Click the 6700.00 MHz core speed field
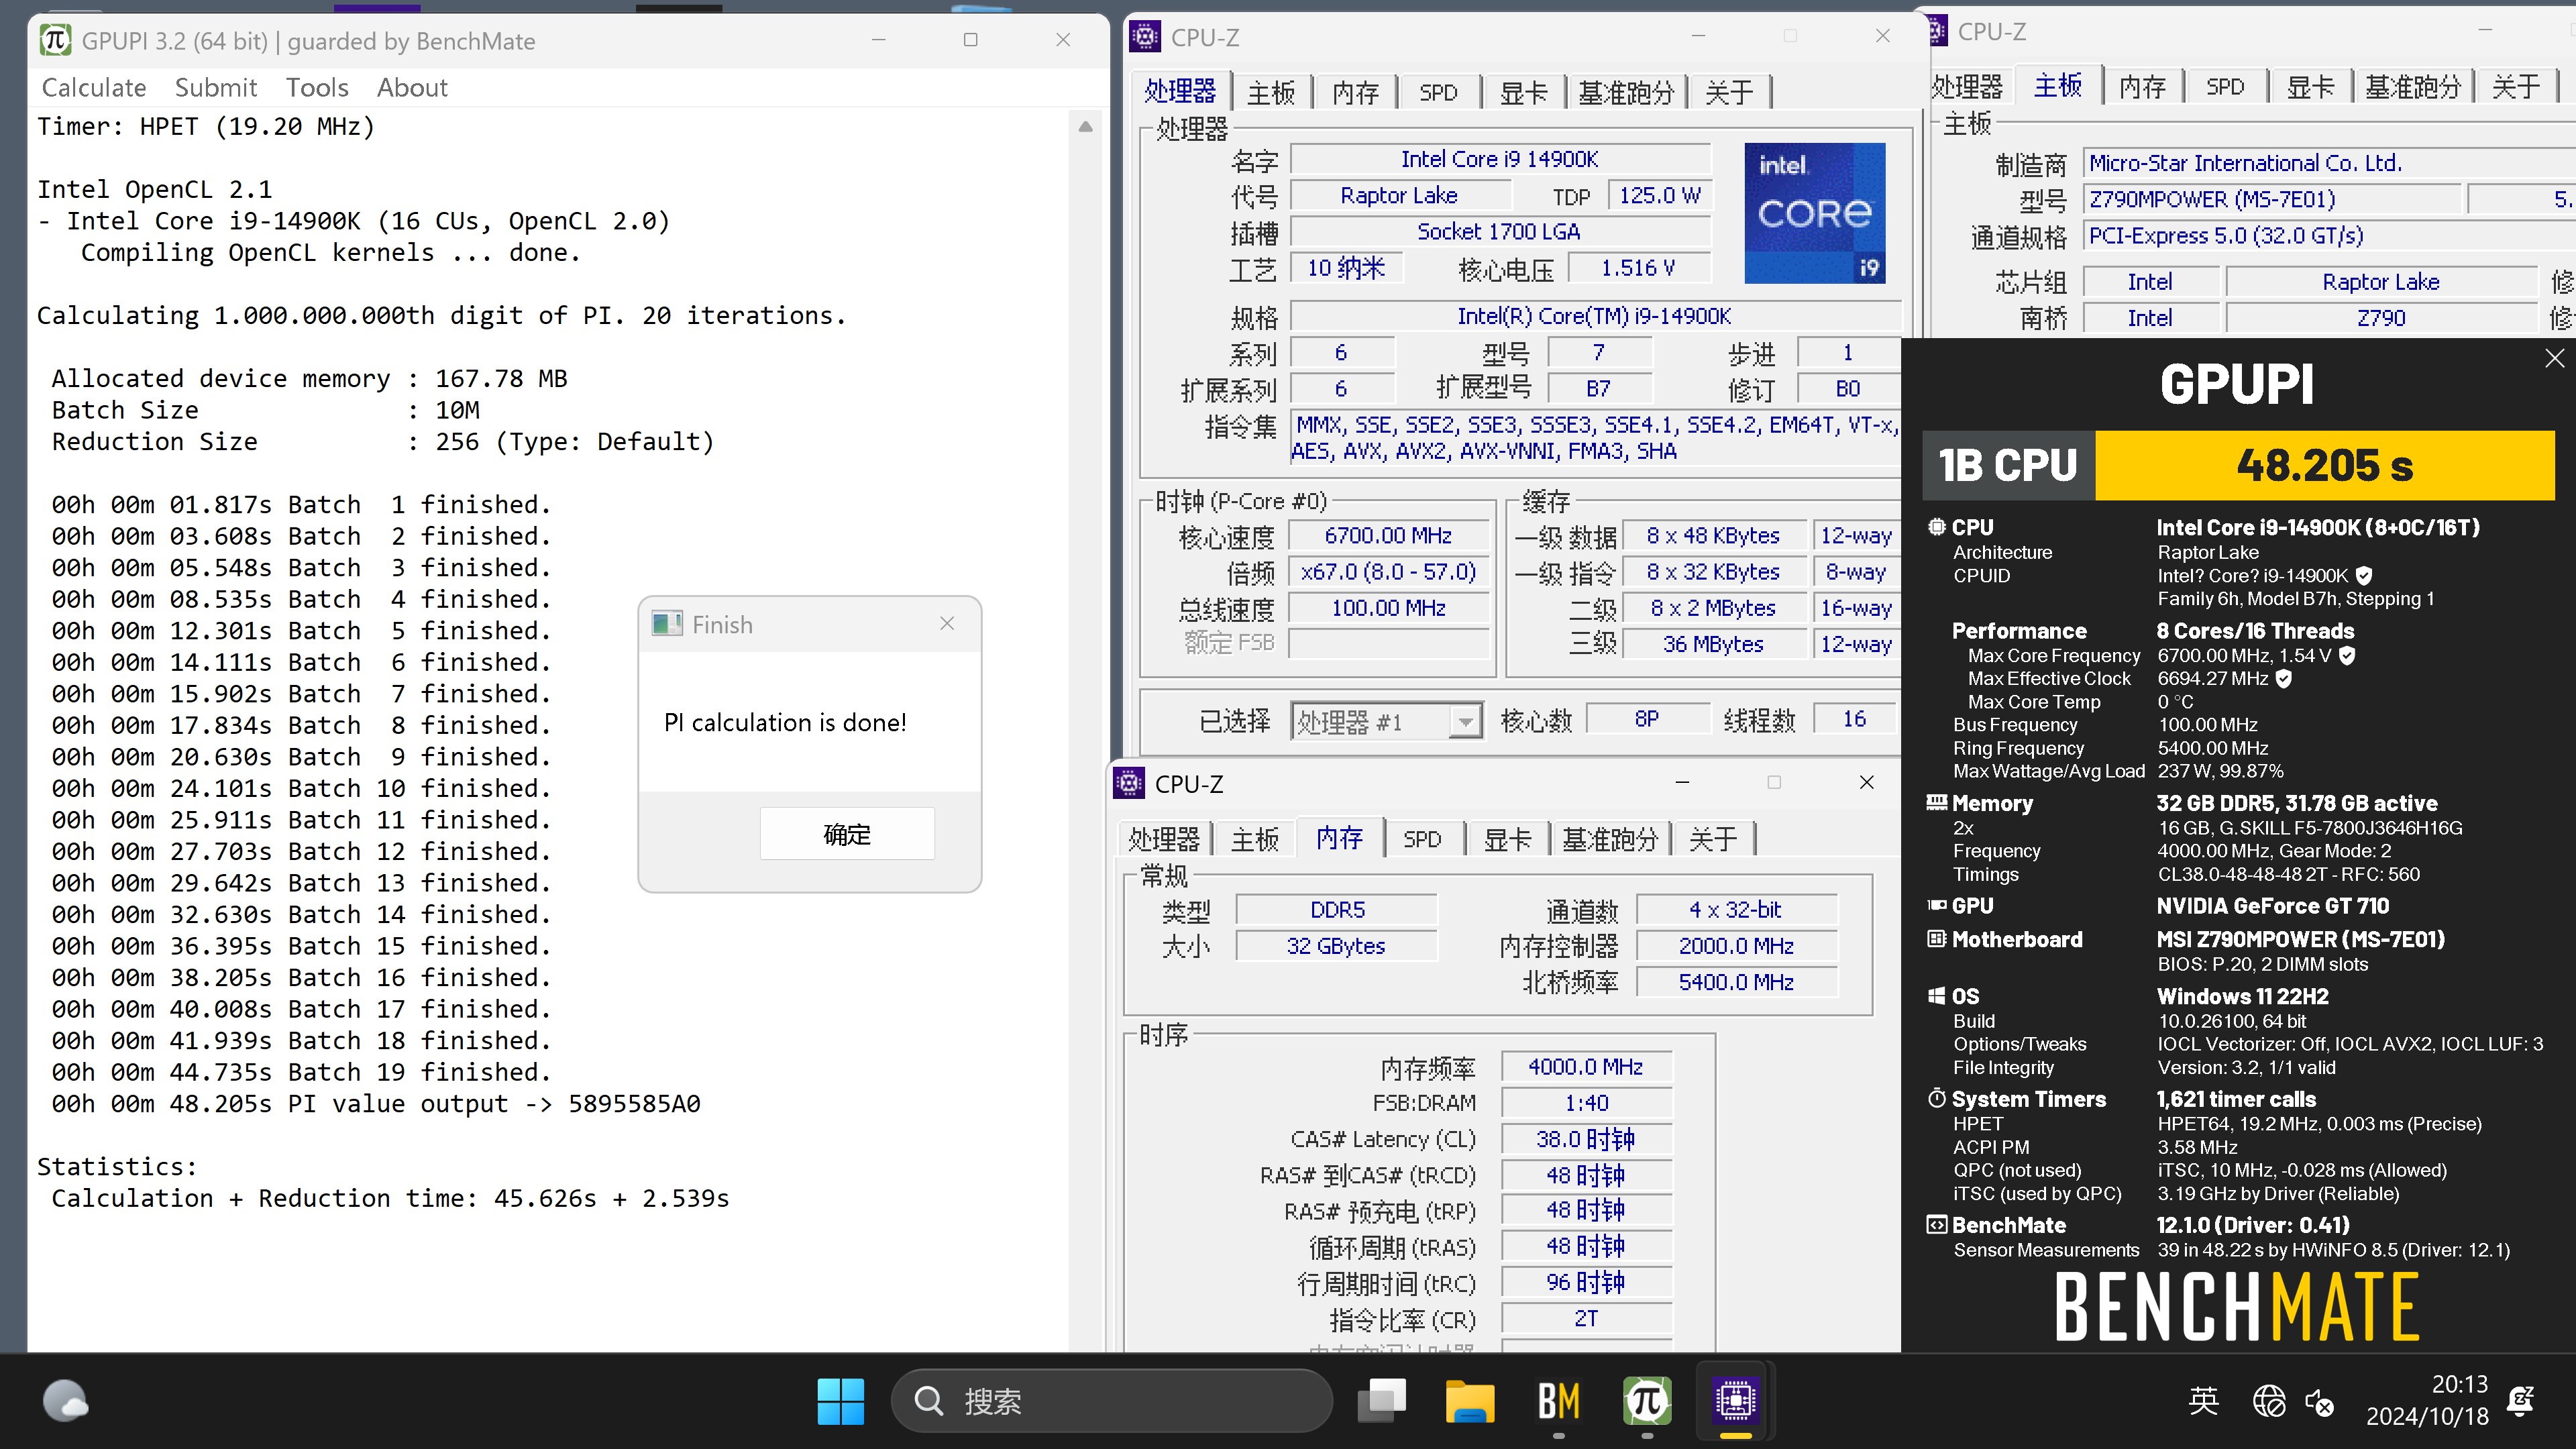This screenshot has height=1449, width=2576. 1388,536
